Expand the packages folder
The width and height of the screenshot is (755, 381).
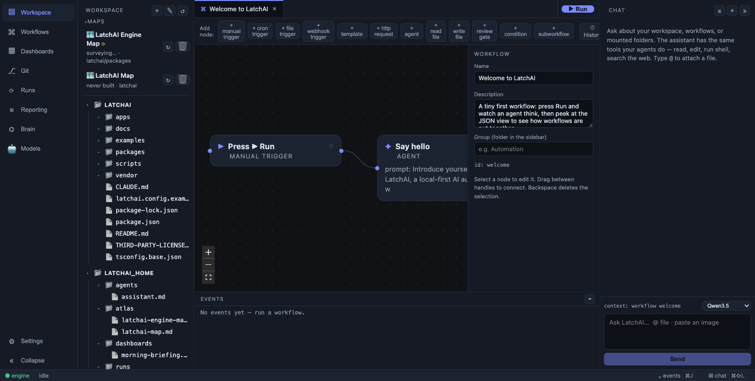coord(99,152)
